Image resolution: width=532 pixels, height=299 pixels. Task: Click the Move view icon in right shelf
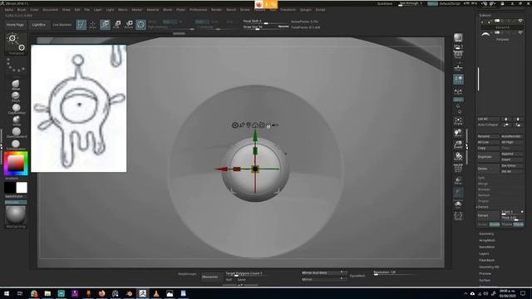pyautogui.click(x=458, y=133)
